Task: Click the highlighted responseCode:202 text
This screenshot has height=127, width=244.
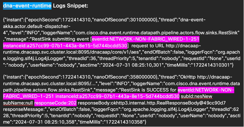Action: 56,103
